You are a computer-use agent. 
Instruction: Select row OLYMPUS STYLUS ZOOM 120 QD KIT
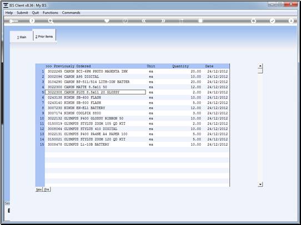click(x=137, y=139)
